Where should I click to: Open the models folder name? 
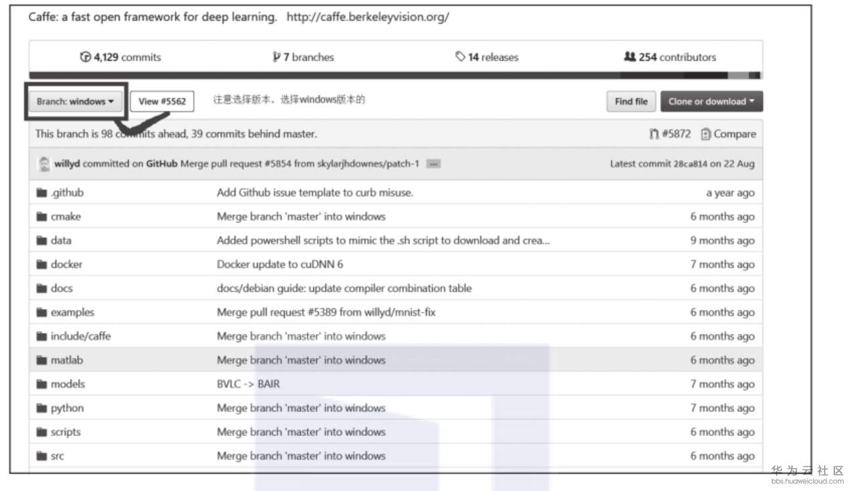point(68,384)
